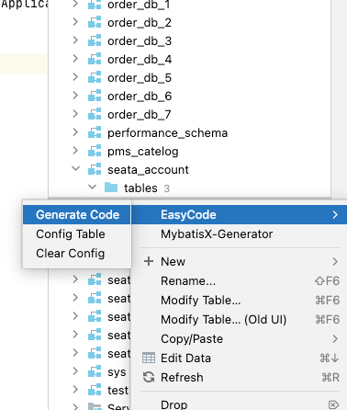This screenshot has width=347, height=410.
Task: Select order_db_5 in database tree
Action: 140,78
